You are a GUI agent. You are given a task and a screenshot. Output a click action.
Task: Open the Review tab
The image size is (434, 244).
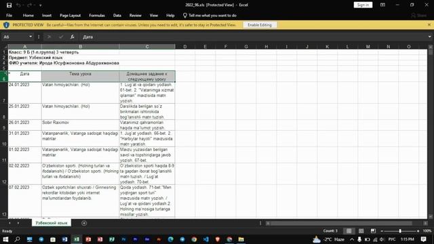[x=136, y=16]
